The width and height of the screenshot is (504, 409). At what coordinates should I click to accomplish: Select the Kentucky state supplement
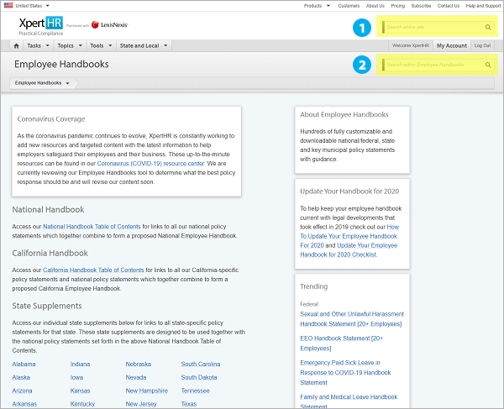(82, 404)
